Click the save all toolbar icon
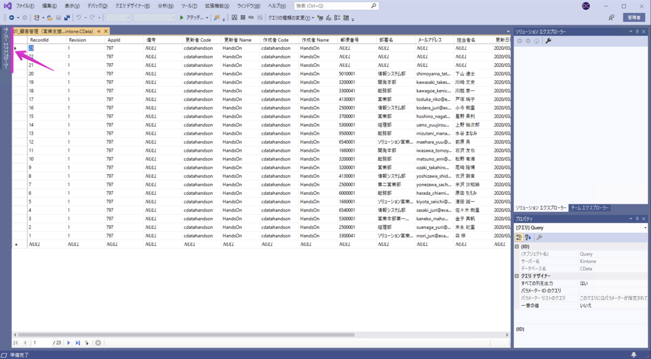Image resolution: width=651 pixels, height=359 pixels. coord(67,17)
